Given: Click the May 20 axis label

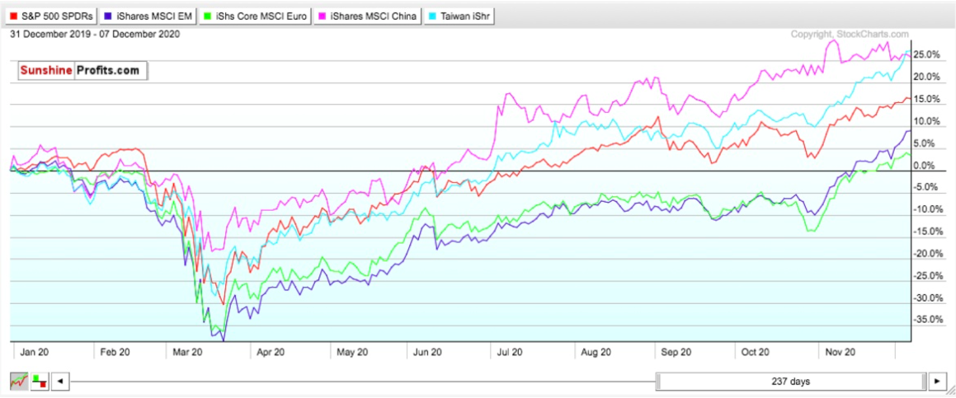Looking at the screenshot, I should coord(352,352).
